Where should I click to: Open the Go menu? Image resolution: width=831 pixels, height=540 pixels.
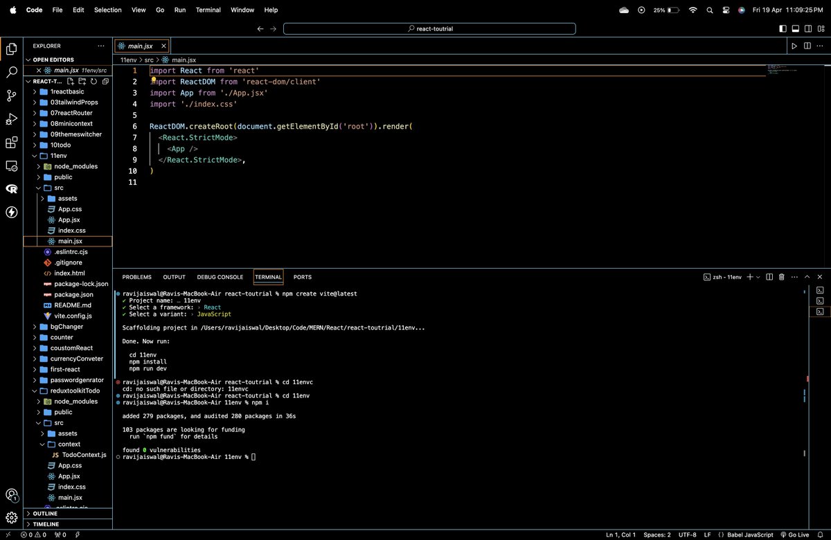coord(160,10)
